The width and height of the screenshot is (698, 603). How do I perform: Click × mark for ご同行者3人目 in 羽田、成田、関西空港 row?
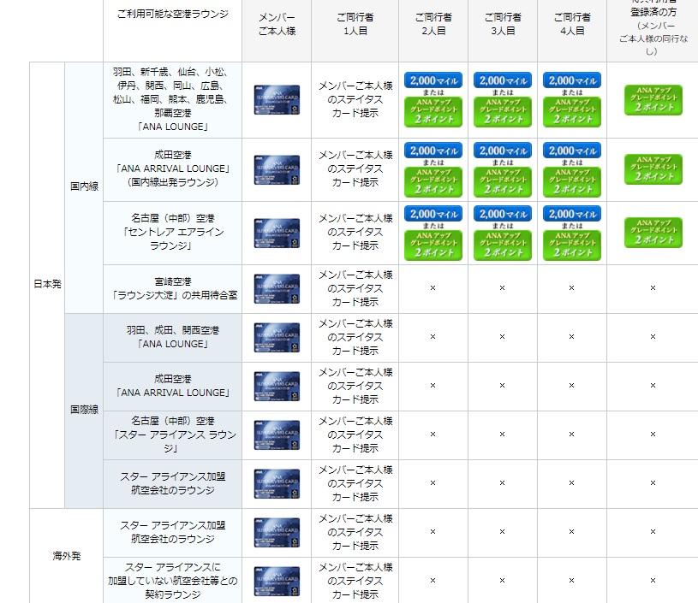coord(503,337)
